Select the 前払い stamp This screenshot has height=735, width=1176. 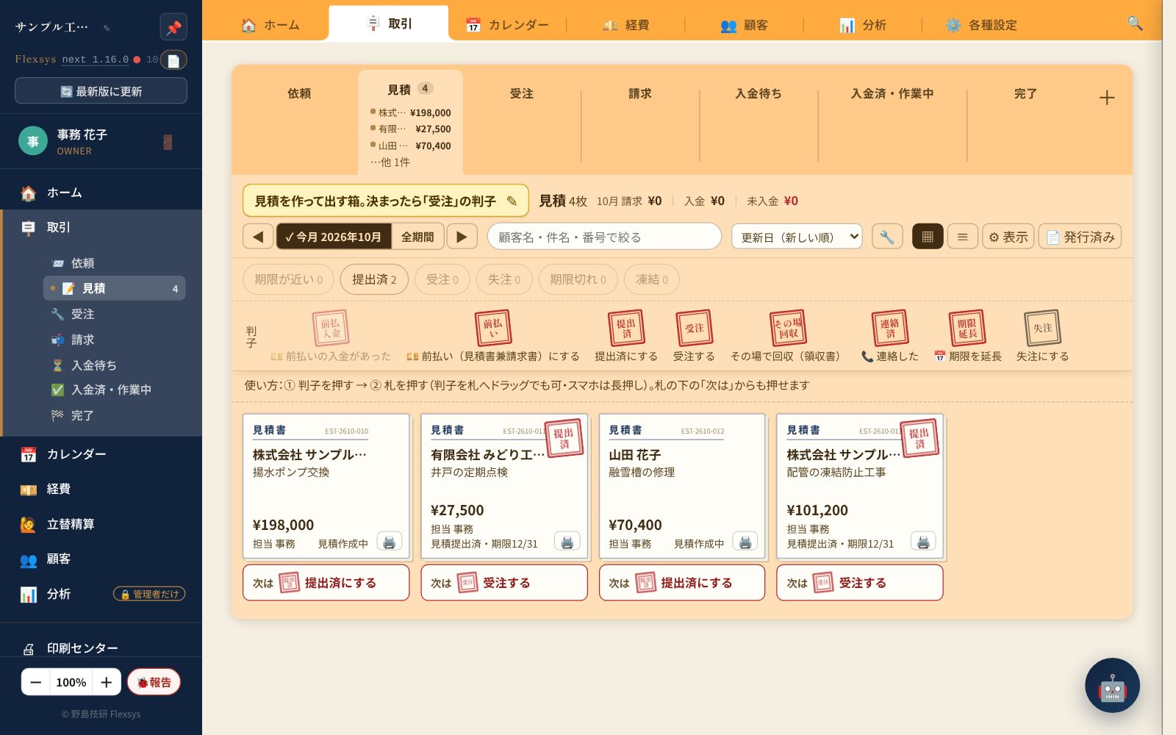click(x=493, y=328)
